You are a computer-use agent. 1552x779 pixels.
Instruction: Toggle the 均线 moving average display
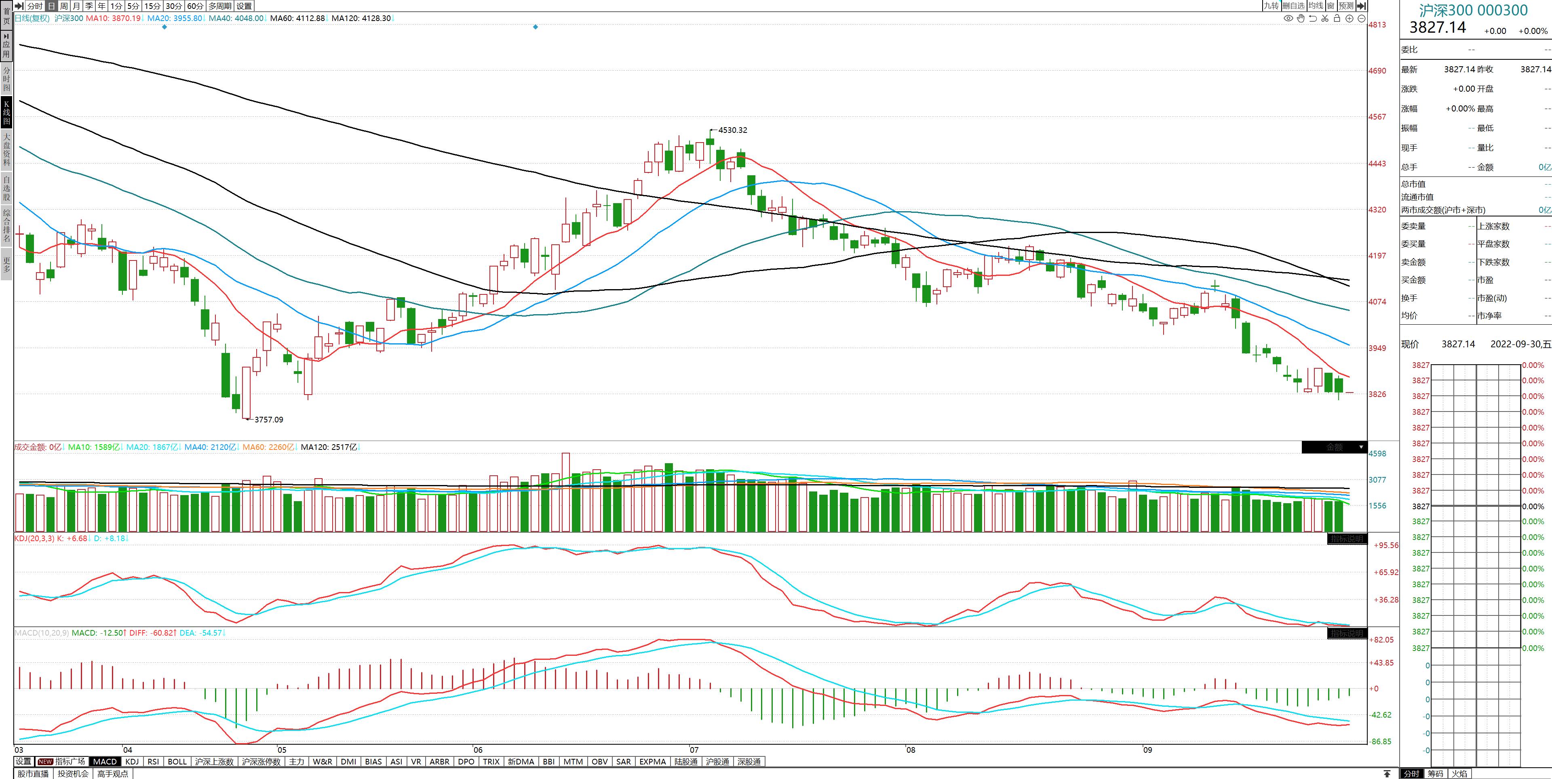point(1316,6)
